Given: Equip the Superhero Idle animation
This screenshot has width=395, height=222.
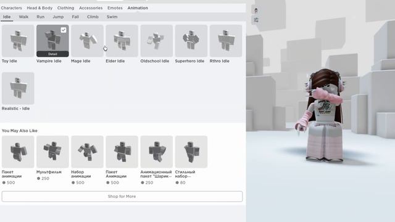Looking at the screenshot, I should [x=191, y=41].
